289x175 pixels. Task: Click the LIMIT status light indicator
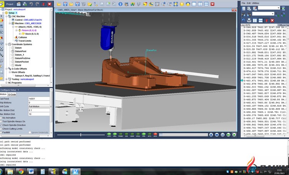click(109, 135)
